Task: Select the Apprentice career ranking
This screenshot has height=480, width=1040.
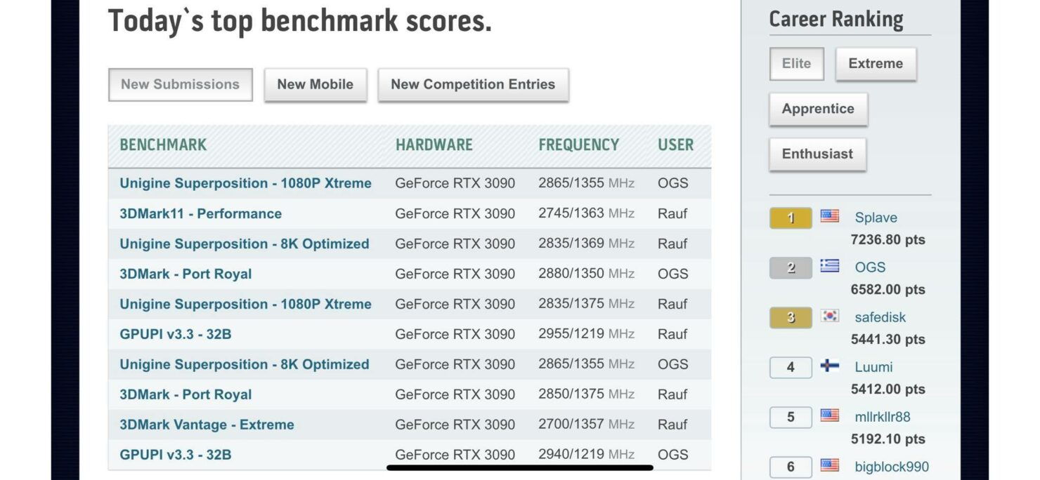Action: [818, 109]
